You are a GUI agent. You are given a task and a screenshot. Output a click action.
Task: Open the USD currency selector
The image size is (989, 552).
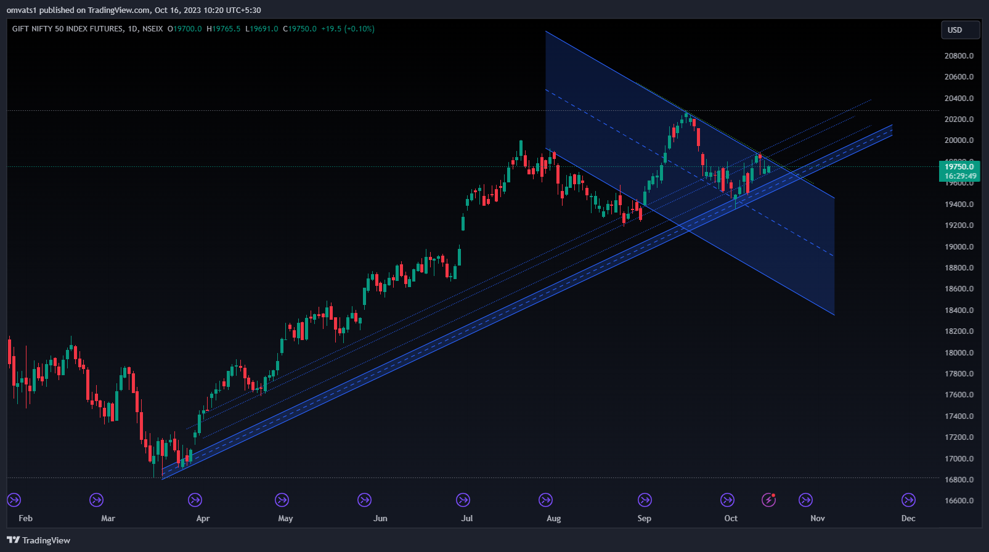click(961, 30)
